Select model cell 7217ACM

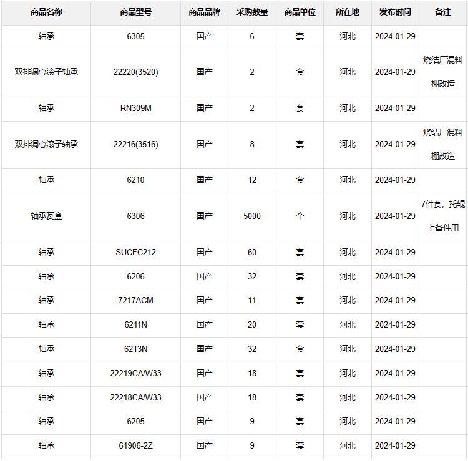pyautogui.click(x=136, y=301)
